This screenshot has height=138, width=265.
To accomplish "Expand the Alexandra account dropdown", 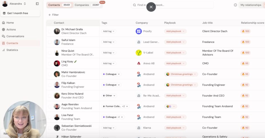I will click(x=25, y=4).
